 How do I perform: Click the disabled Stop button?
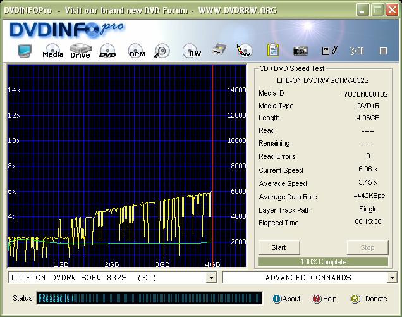point(367,247)
